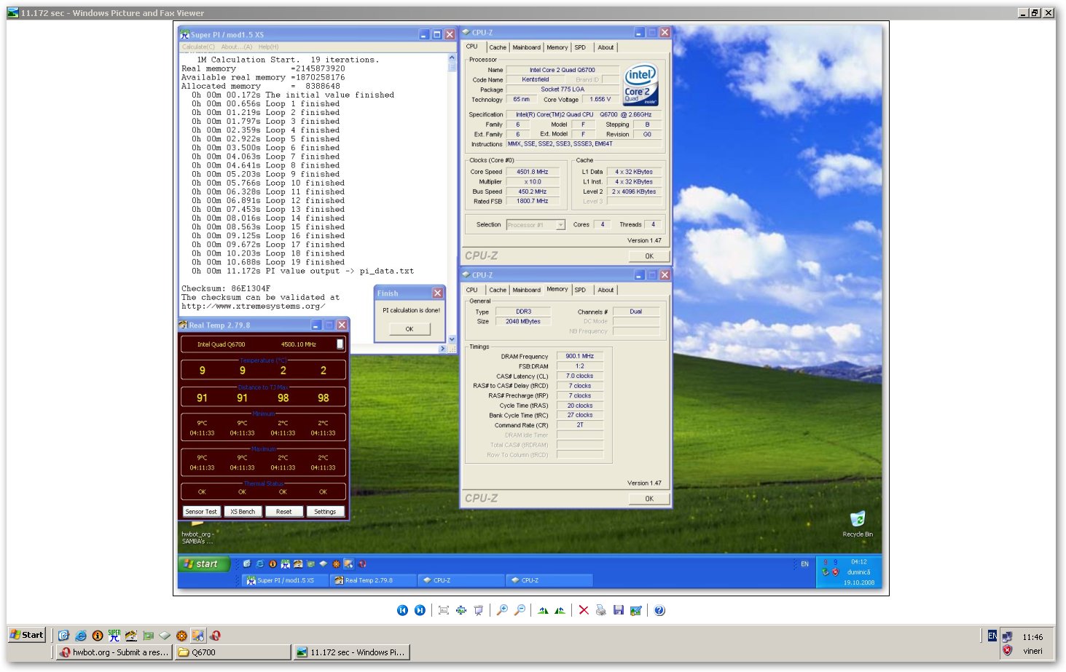Select About tab in upper pictured CPU-Z window
The width and height of the screenshot is (1066, 672).
point(605,47)
